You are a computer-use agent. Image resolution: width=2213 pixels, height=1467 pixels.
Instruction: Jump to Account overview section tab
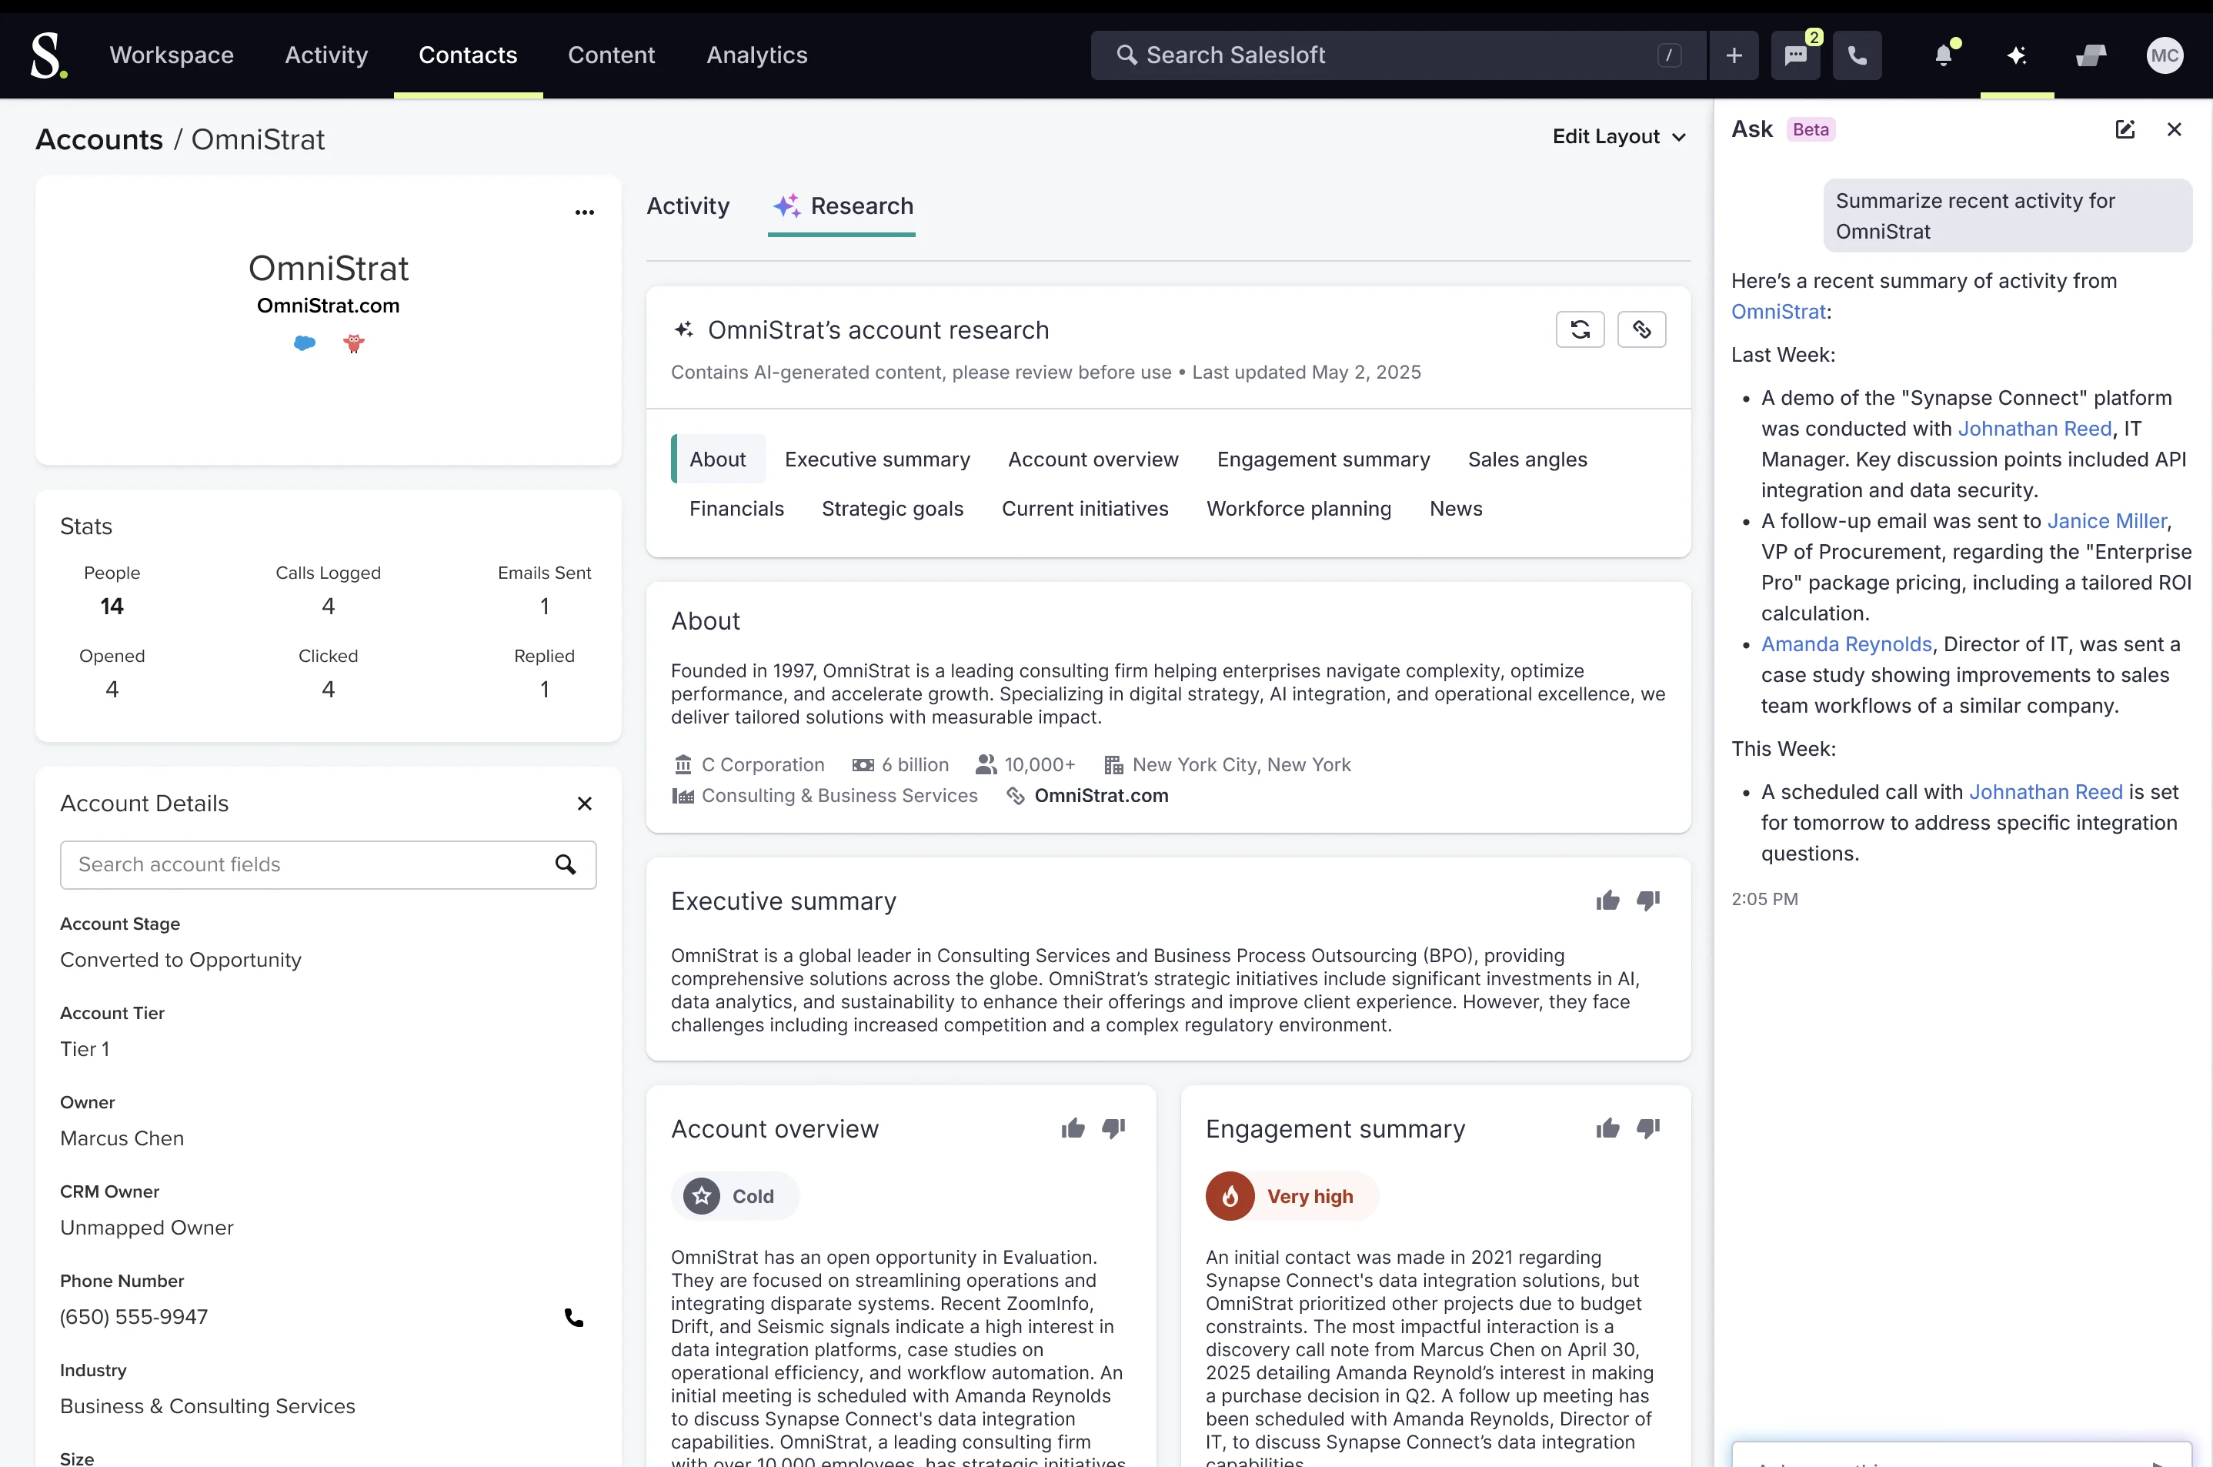(1093, 459)
